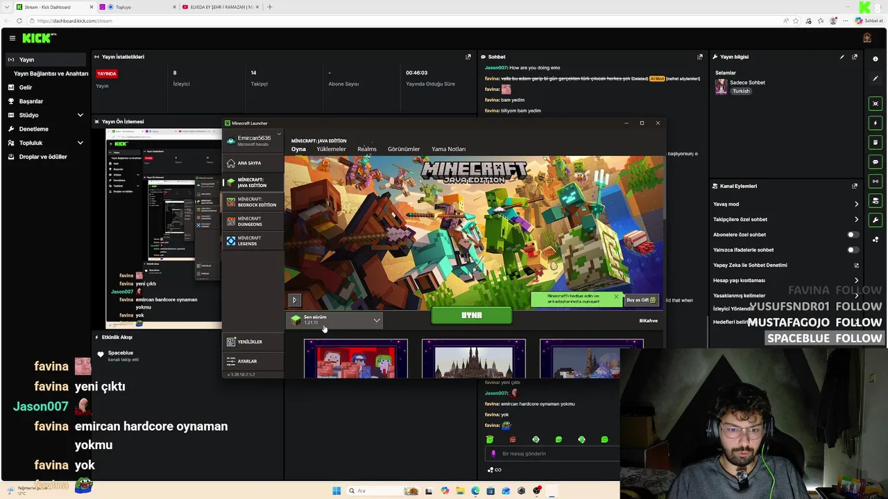This screenshot has height=499, width=888.
Task: Click the play trailer icon on Minecraft banner
Action: pos(294,300)
